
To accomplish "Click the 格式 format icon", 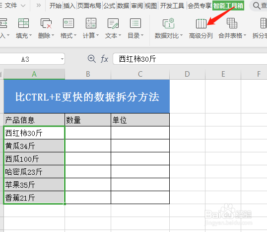I will (x=68, y=23).
